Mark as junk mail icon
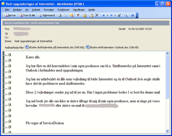This screenshot has height=136, width=172. tap(71, 15)
